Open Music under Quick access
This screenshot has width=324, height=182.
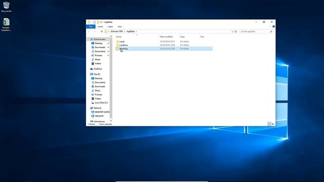(x=98, y=60)
